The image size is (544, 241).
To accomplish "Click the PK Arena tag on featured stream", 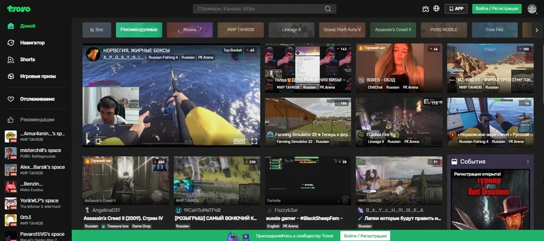I will click(x=206, y=58).
